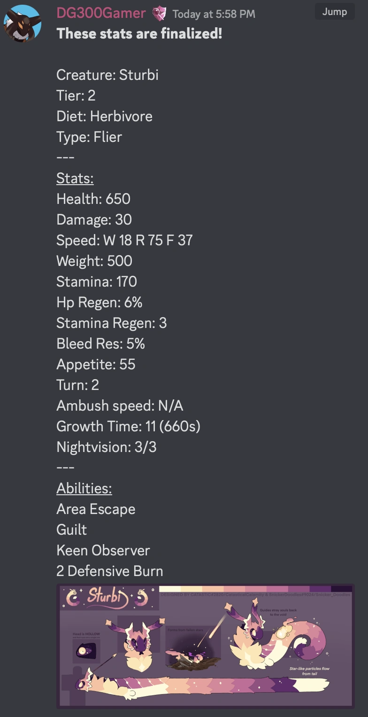Click the Jump button
This screenshot has width=368, height=717.
click(x=334, y=12)
